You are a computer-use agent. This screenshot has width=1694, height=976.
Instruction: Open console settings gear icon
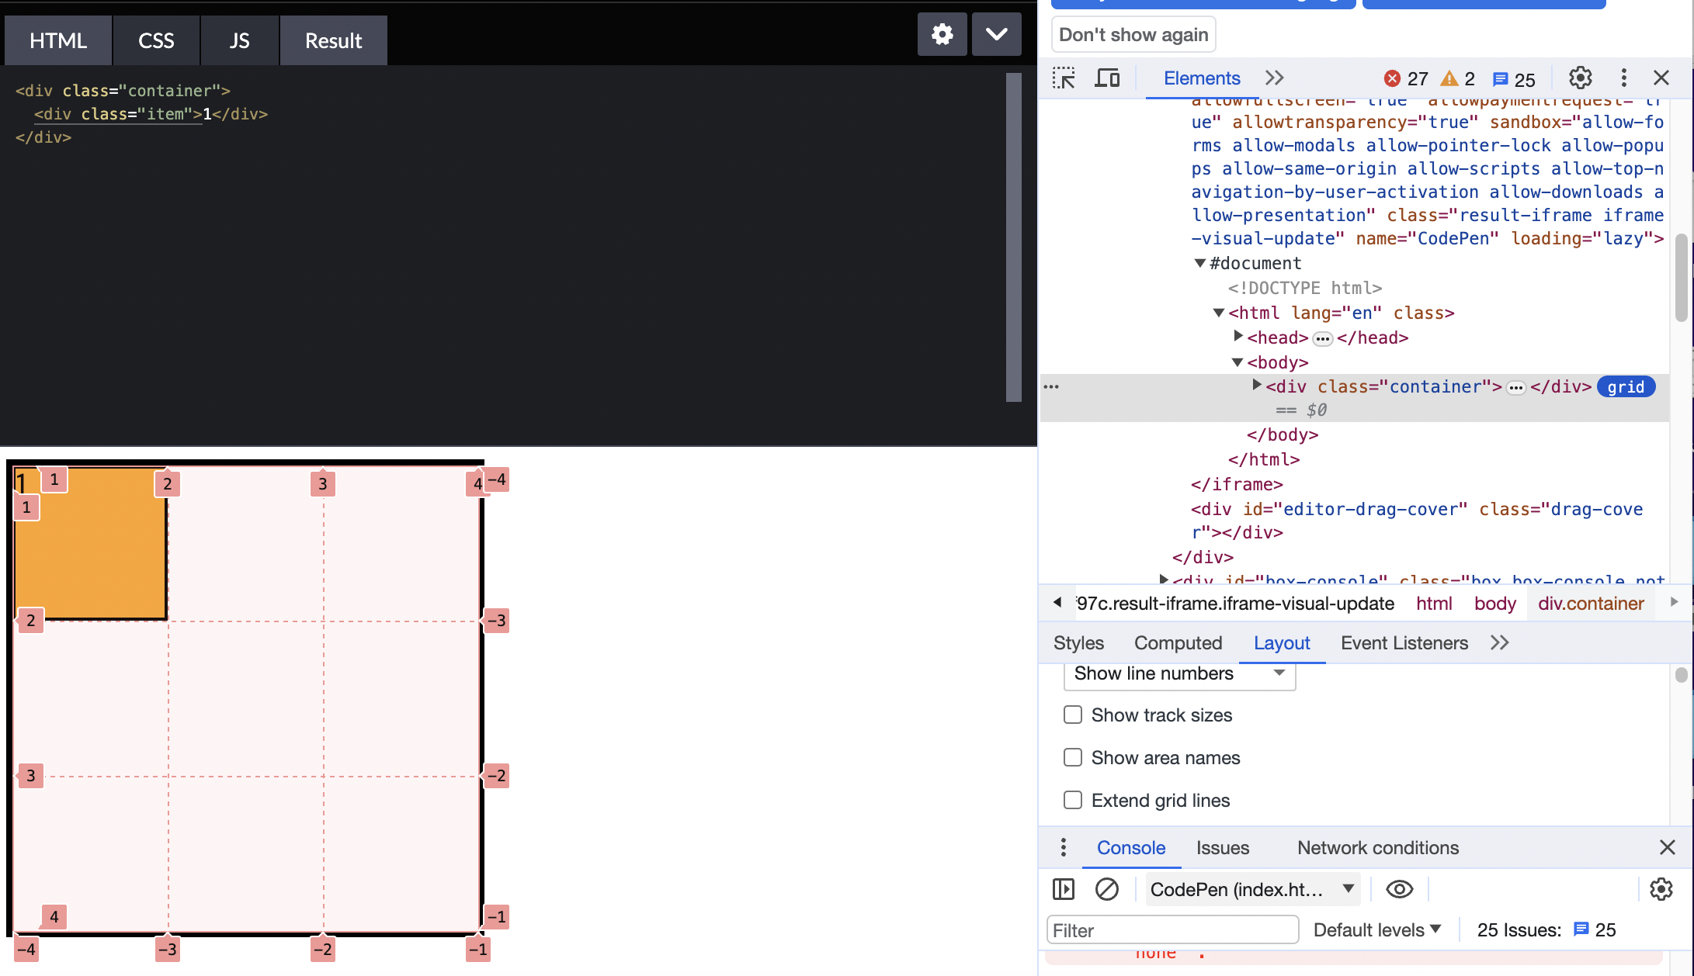click(x=1661, y=889)
